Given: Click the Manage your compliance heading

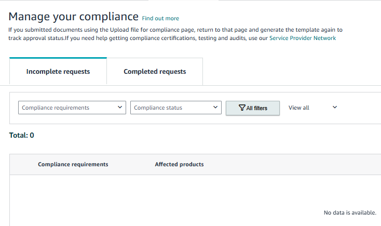Looking at the screenshot, I should (73, 17).
